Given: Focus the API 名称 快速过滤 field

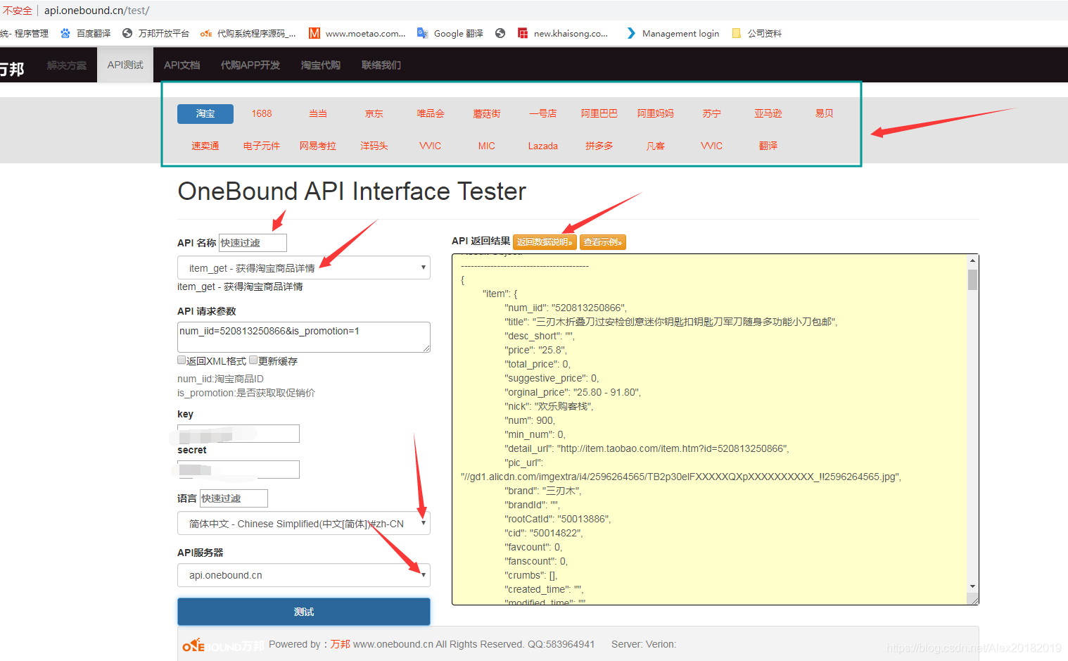Looking at the screenshot, I should [253, 243].
